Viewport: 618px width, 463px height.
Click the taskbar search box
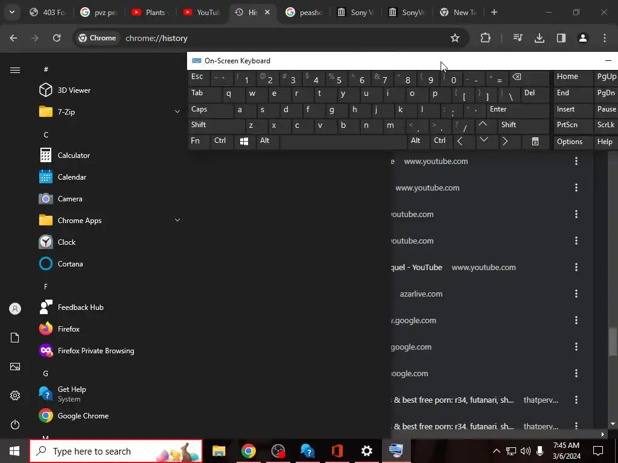(x=116, y=451)
